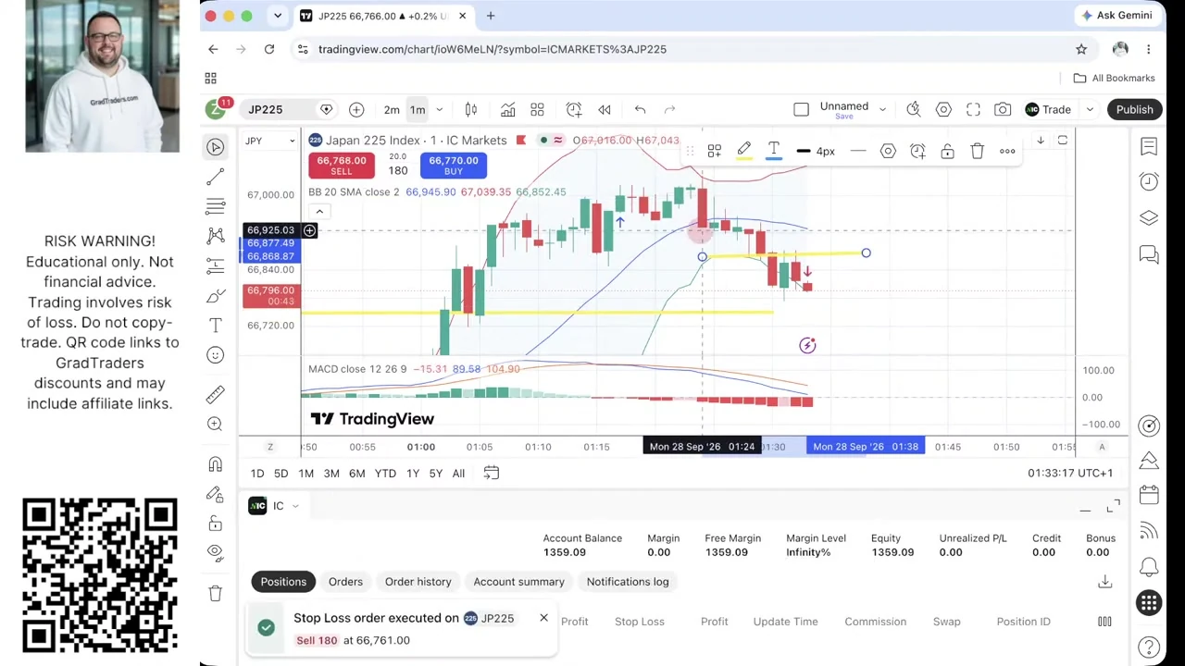Toggle stay in drawing mode pencil-lock

pyautogui.click(x=216, y=494)
